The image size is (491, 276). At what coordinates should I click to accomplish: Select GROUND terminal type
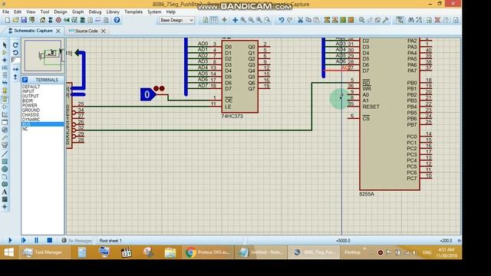coord(43,110)
